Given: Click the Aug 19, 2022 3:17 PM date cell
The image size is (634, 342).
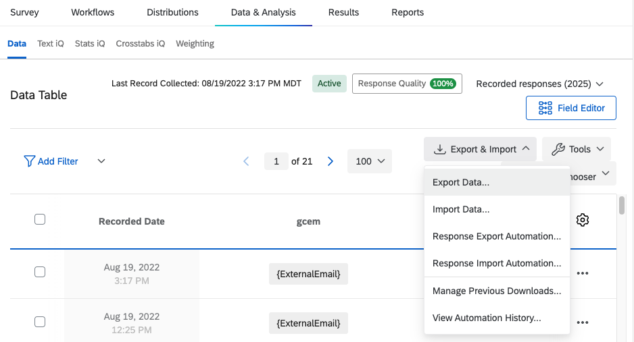Looking at the screenshot, I should tap(131, 274).
